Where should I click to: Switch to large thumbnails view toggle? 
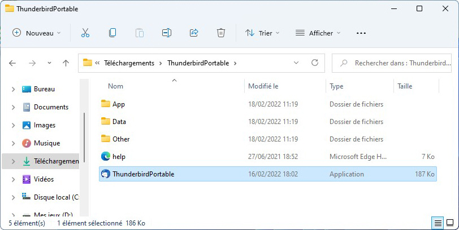click(x=449, y=223)
